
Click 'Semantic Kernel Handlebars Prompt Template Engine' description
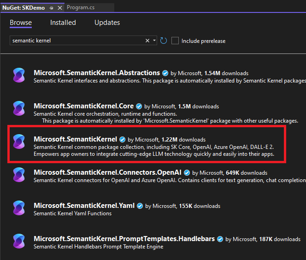[98, 247]
